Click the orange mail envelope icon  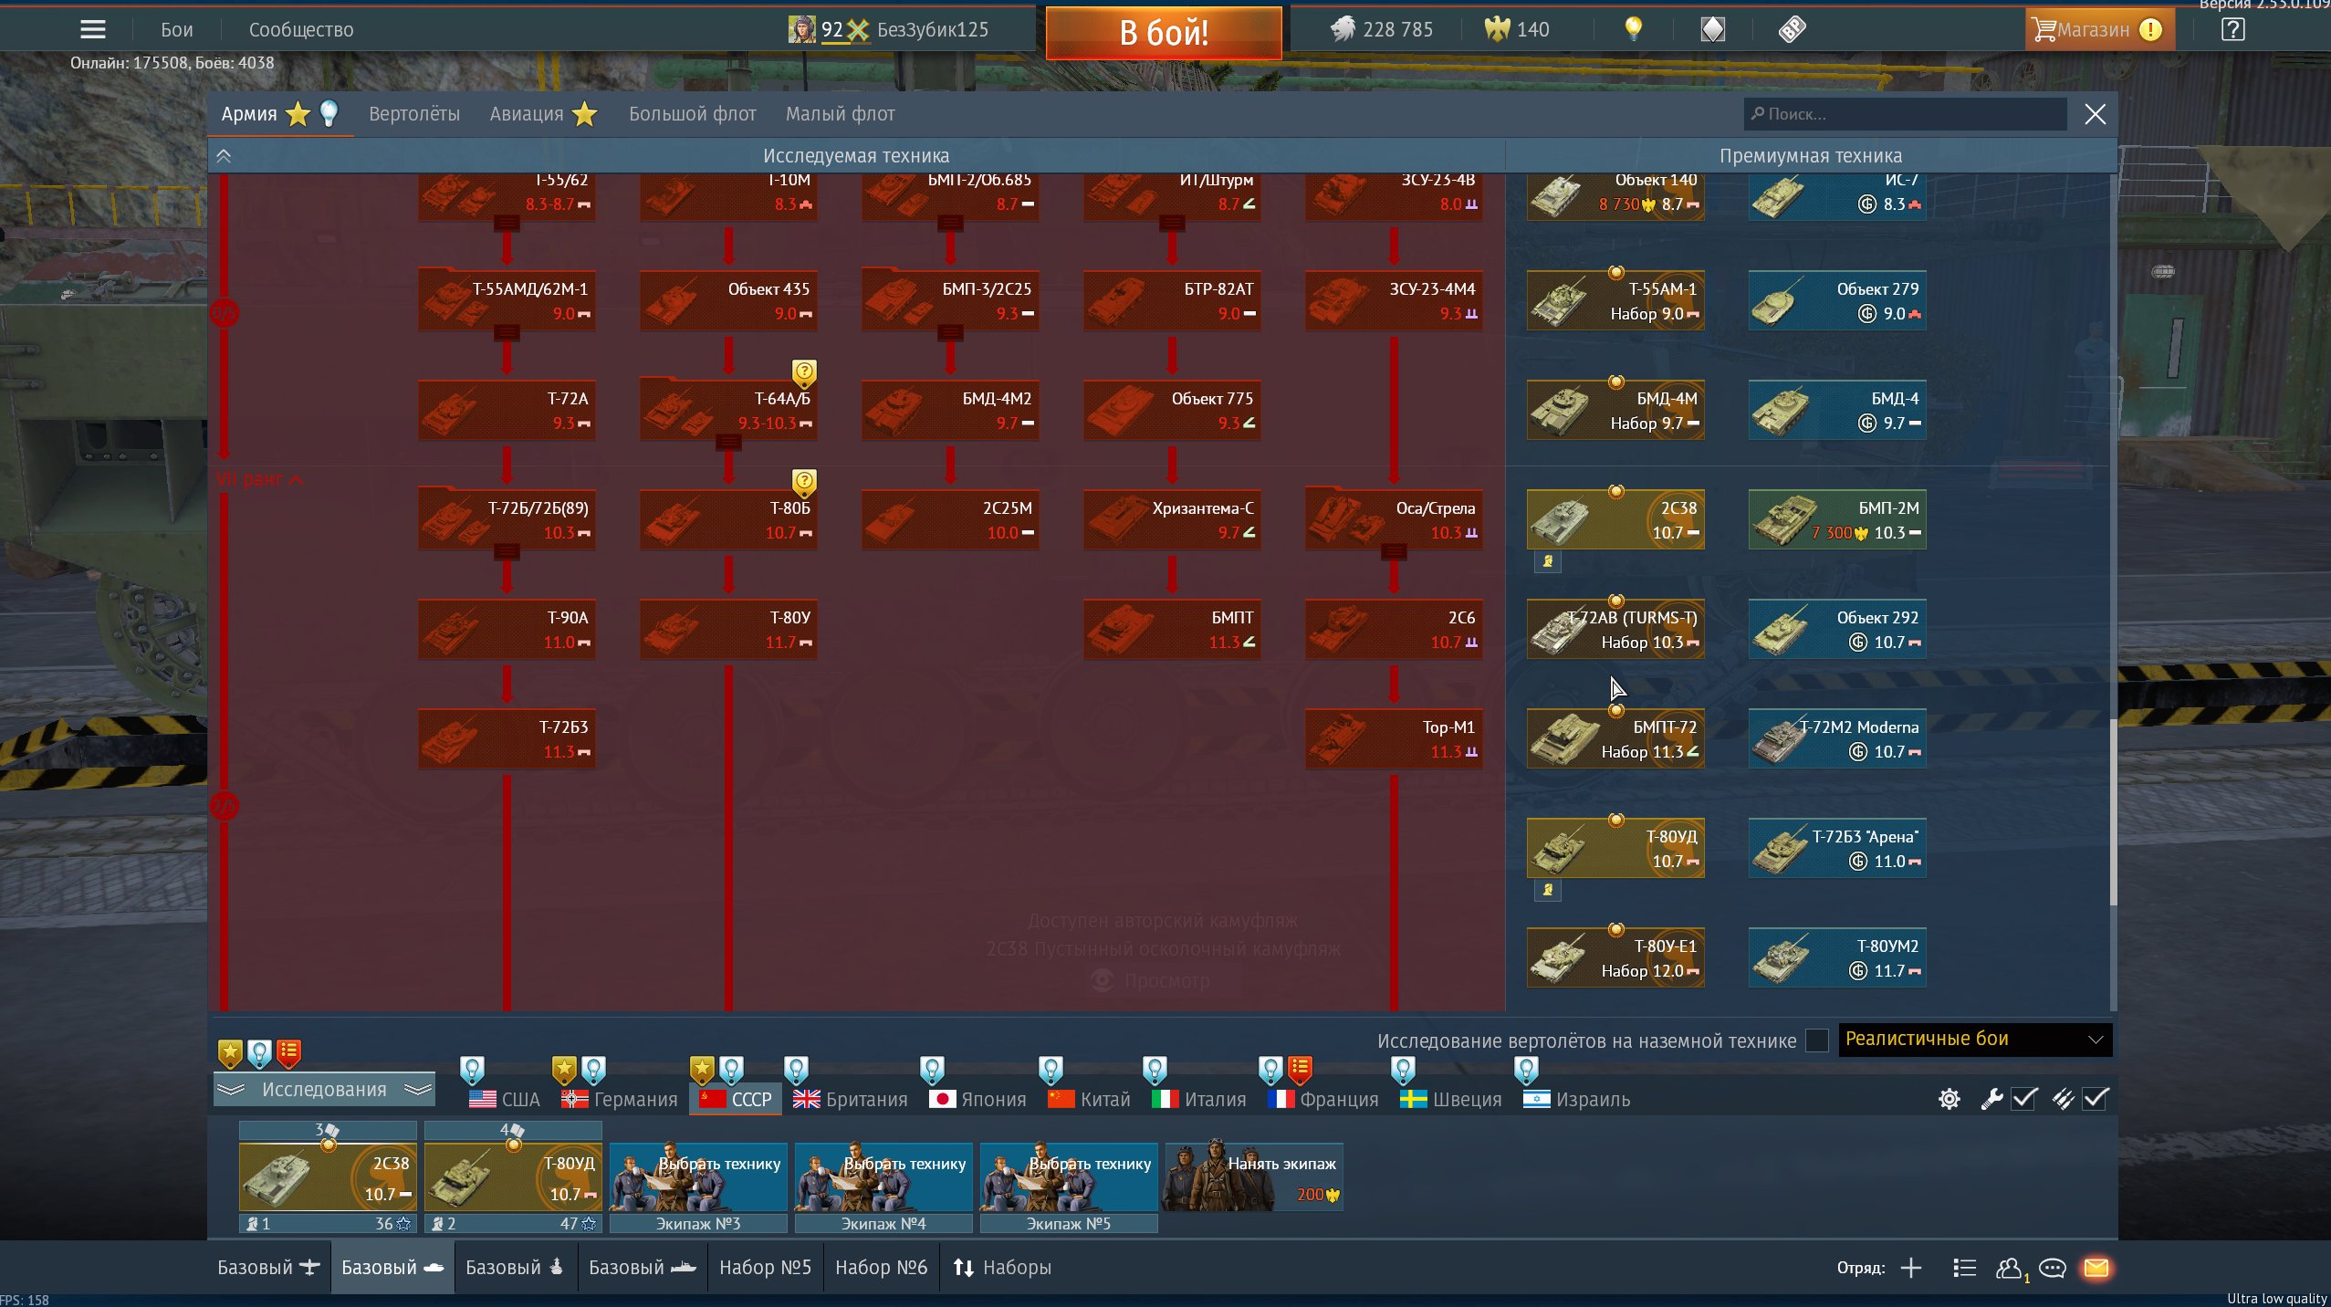[2096, 1268]
